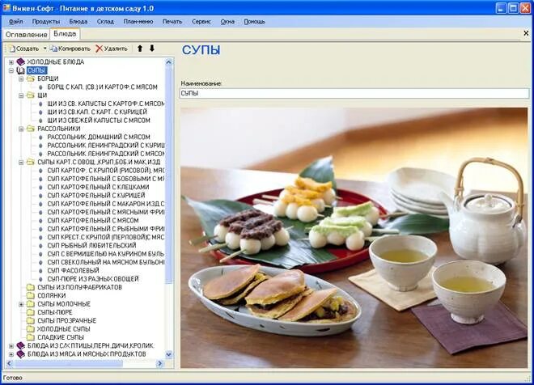Click the tree's horizontal scrollbar right arrow
Viewport: 534px width, 385px height.
160,363
